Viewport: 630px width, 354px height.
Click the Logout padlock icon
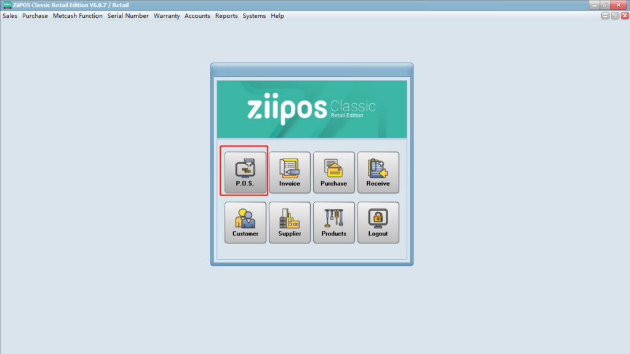pyautogui.click(x=378, y=222)
